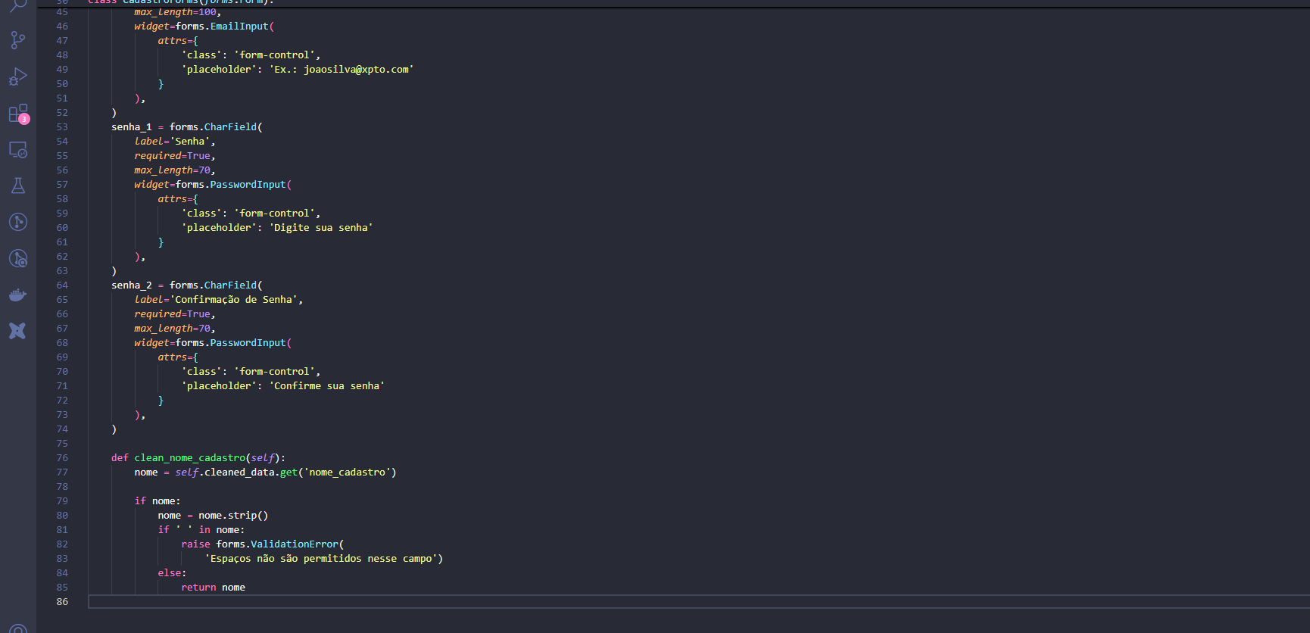Click 'attrs={' on line 58
1310x633 pixels.
pyautogui.click(x=178, y=199)
